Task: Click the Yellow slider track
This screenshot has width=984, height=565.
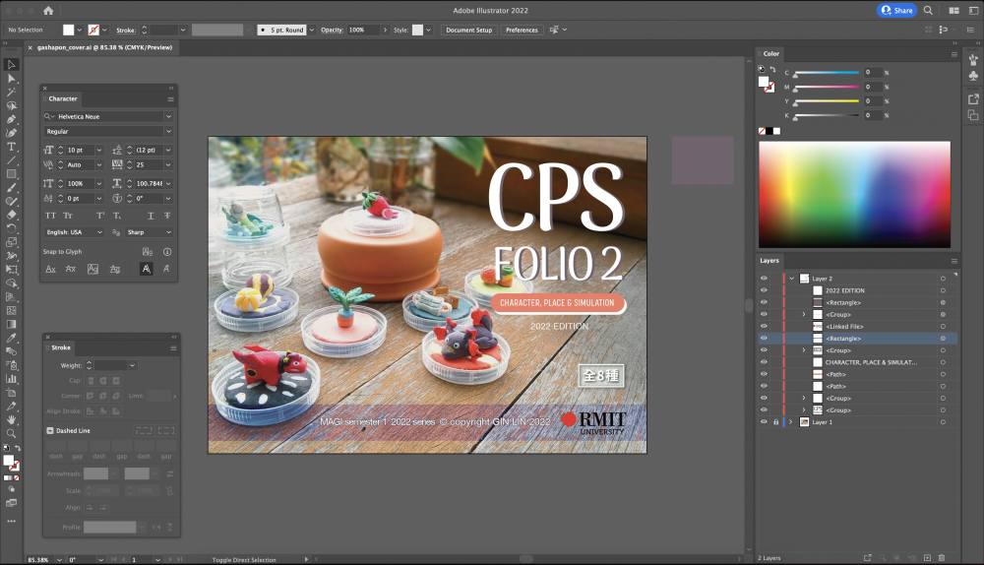Action: click(x=828, y=101)
